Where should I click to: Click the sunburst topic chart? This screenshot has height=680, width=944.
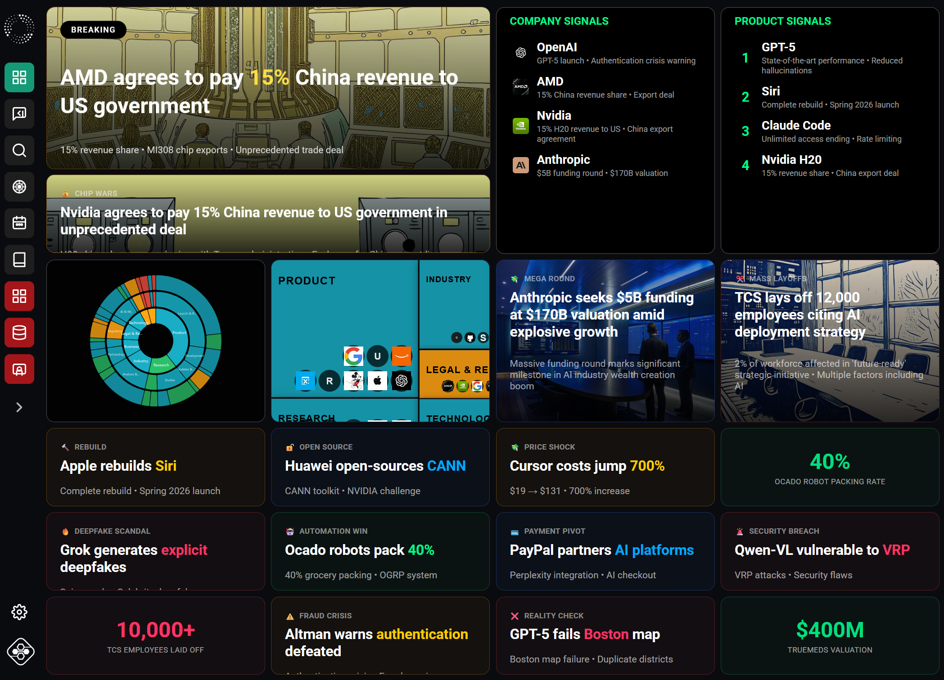pos(156,341)
